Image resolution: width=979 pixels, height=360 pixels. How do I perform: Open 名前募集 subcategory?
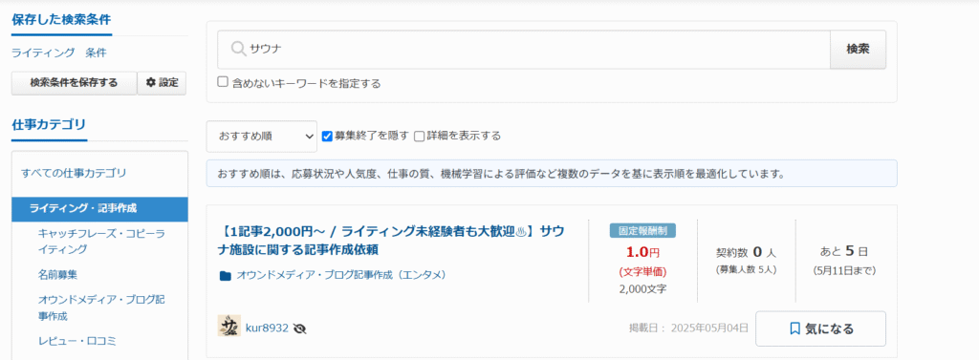tap(57, 274)
